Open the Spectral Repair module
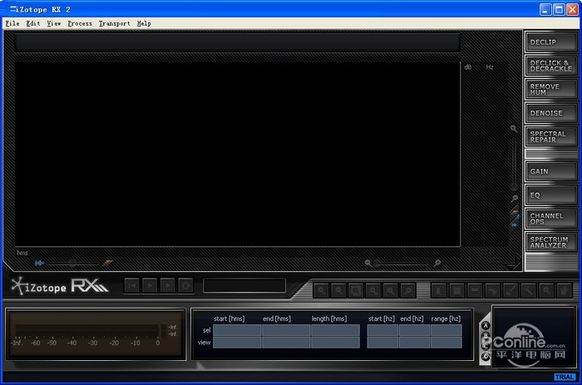The width and height of the screenshot is (582, 385). pyautogui.click(x=551, y=136)
